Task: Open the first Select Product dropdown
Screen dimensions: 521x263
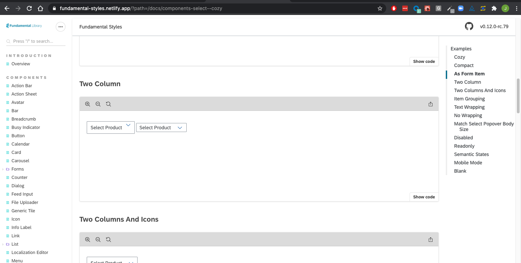Action: (110, 127)
